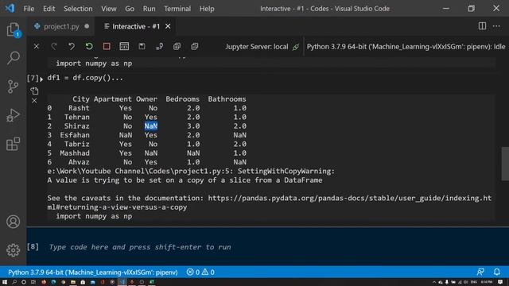The width and height of the screenshot is (509, 286).
Task: Click the 'Bathrooms' column header
Action: click(x=227, y=99)
